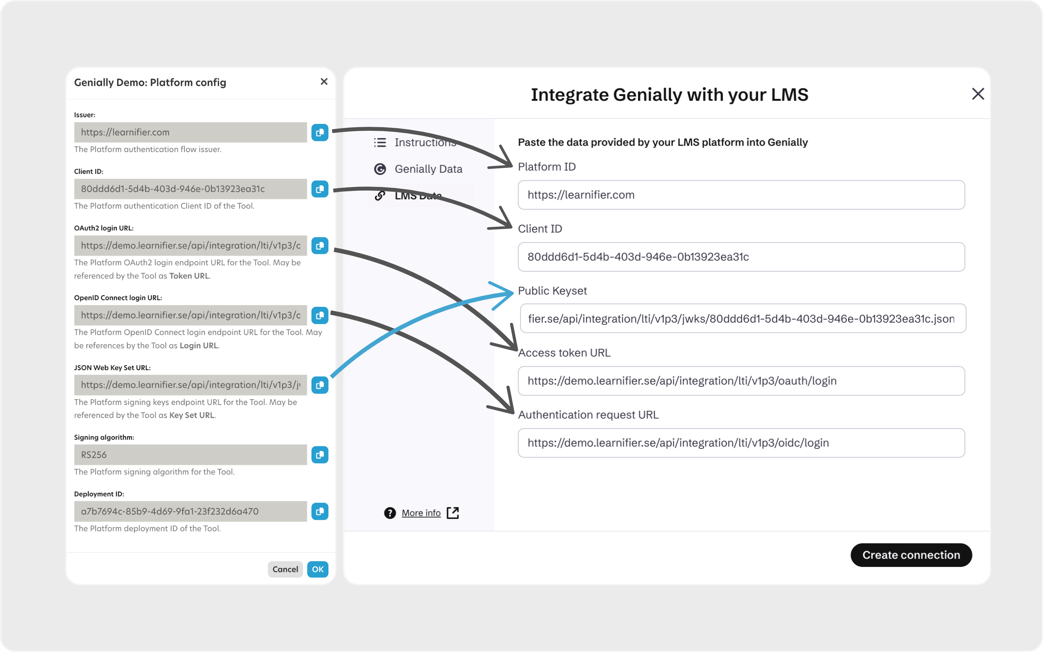Copy the JSON Web Key Set URL
Viewport: 1043px width, 652px height.
tap(319, 385)
